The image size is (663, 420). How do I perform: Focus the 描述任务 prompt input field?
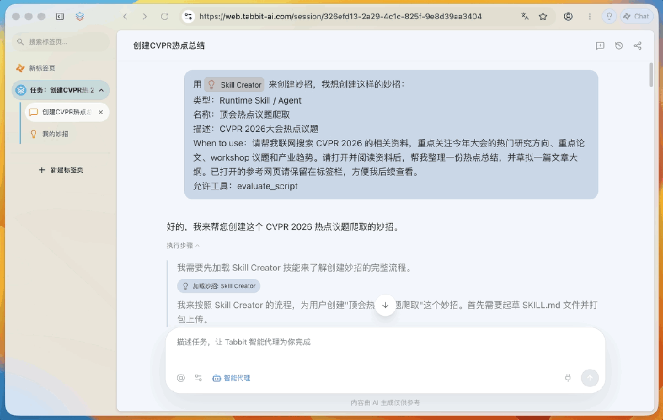click(x=385, y=342)
